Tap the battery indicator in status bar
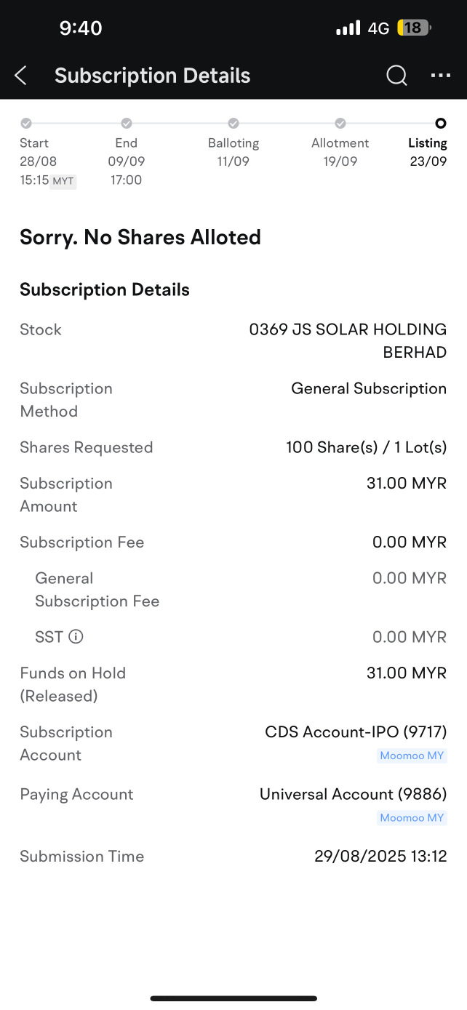 413,28
